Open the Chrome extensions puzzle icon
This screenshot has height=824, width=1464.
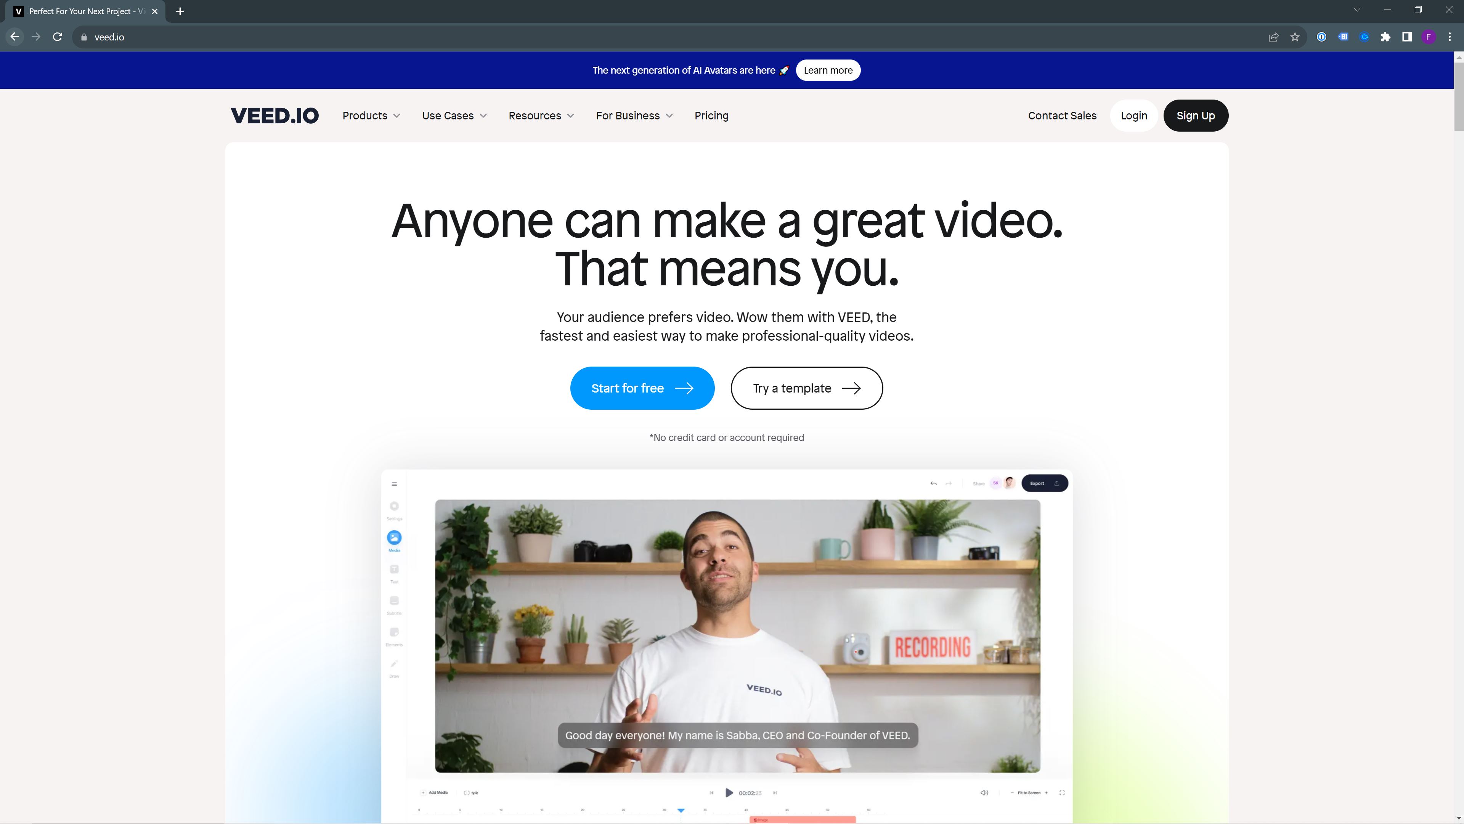click(1385, 37)
